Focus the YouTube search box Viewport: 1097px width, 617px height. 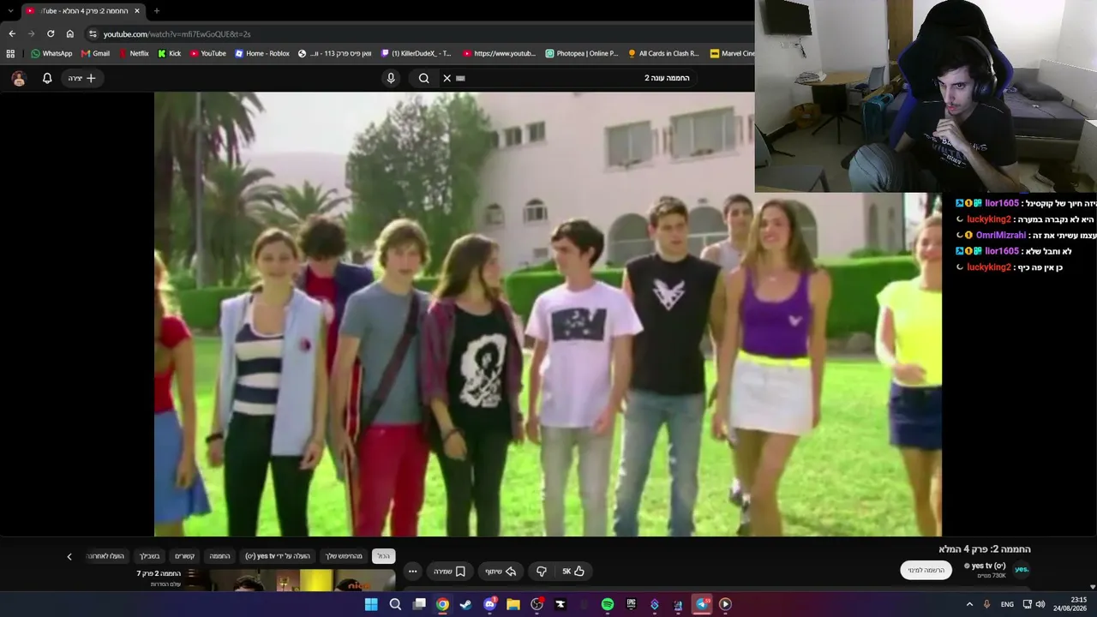[x=574, y=78]
